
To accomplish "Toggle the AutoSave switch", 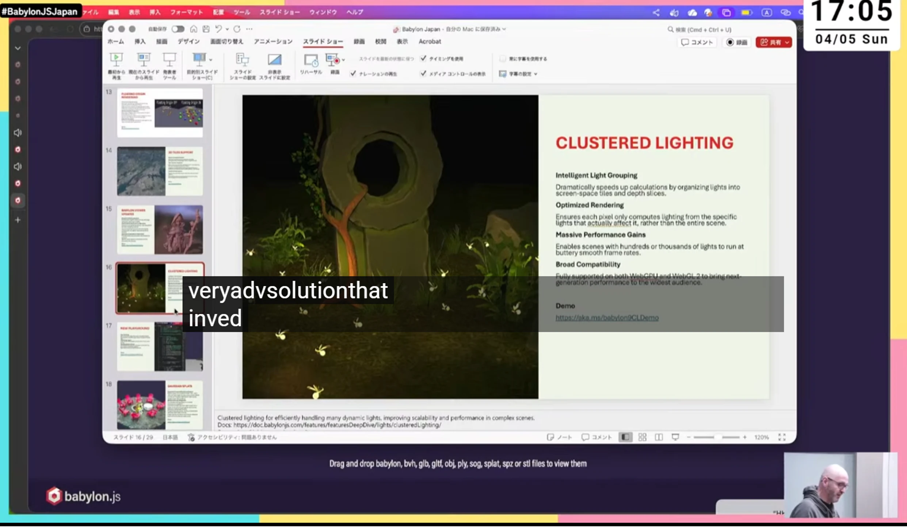I will coord(178,29).
